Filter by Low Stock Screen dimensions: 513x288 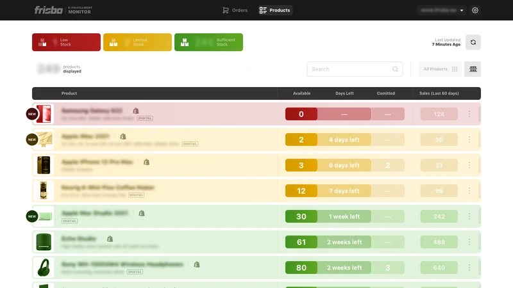click(x=66, y=42)
